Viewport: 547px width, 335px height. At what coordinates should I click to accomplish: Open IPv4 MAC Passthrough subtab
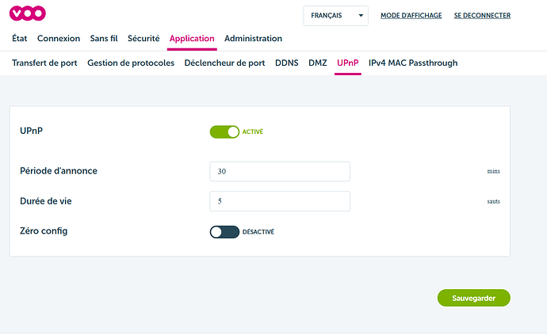(413, 63)
